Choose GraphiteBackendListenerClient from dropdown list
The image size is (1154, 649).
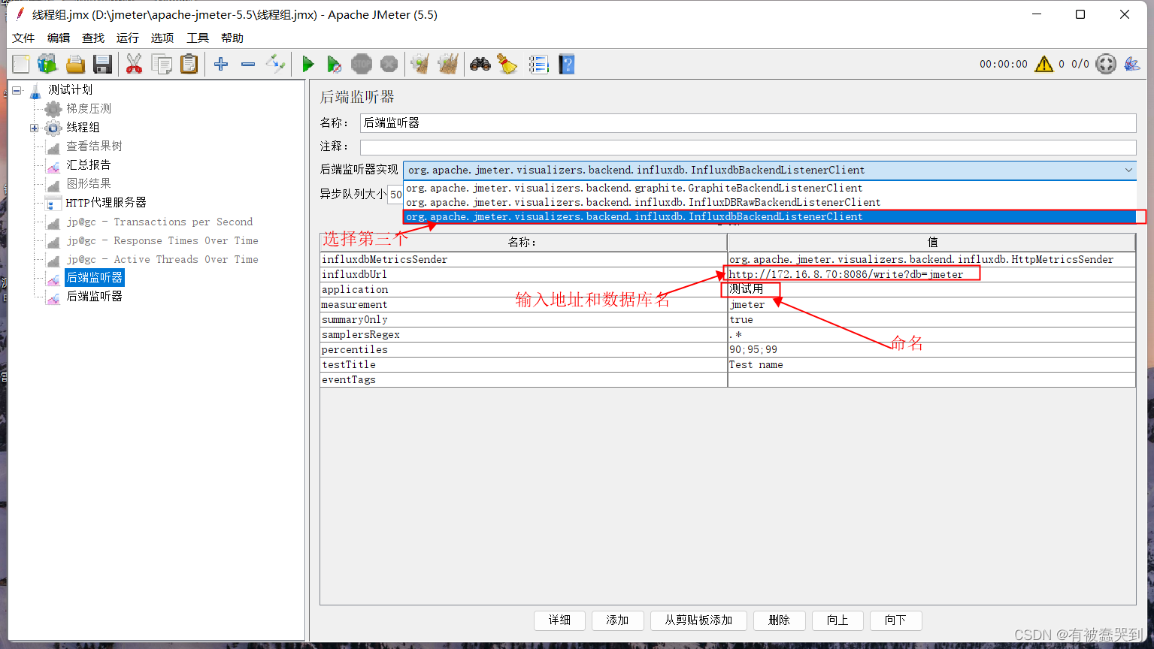pyautogui.click(x=770, y=188)
